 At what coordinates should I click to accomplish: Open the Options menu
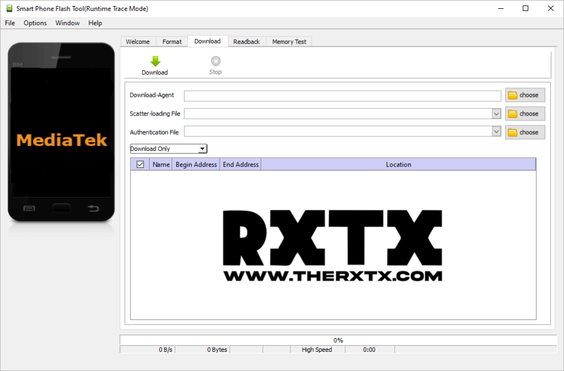pyautogui.click(x=35, y=23)
